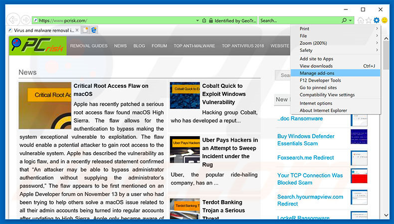Screen dimensions: 394x224
Task: Open F12 Developer Tools
Action: [x=336, y=80]
